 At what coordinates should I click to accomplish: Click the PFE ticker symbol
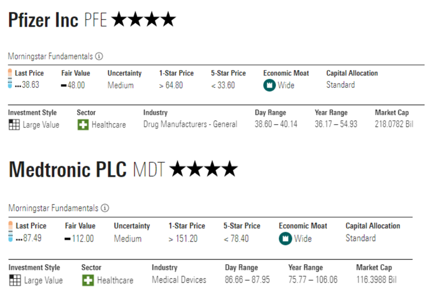point(96,21)
